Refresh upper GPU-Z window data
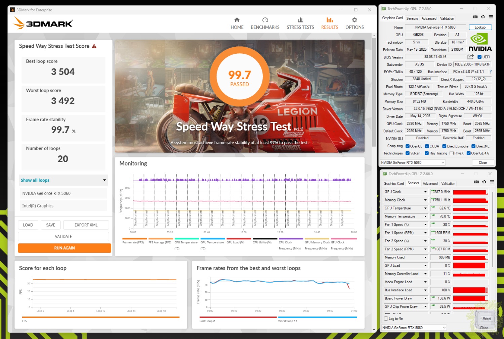Screen dimensions: 504x339 tap(483, 17)
